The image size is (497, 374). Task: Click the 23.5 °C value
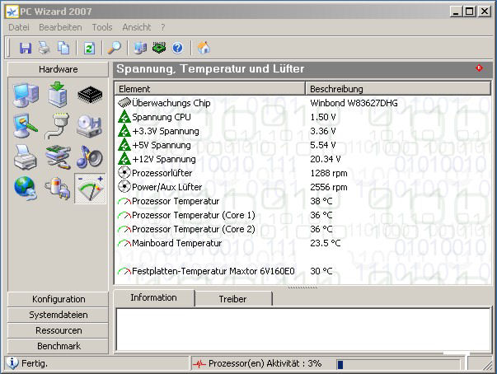(x=326, y=243)
